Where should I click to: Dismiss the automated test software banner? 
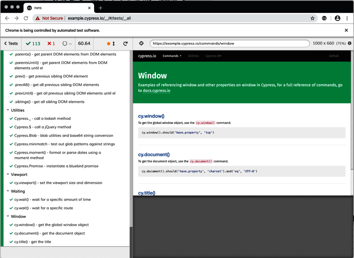346,30
